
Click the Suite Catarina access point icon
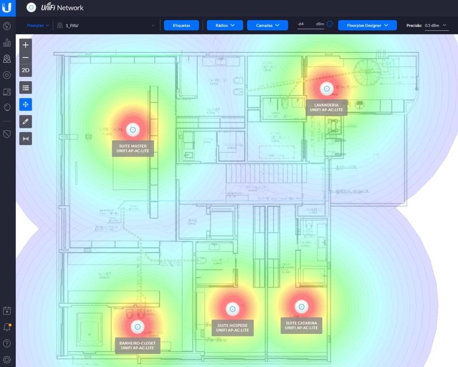(x=301, y=306)
